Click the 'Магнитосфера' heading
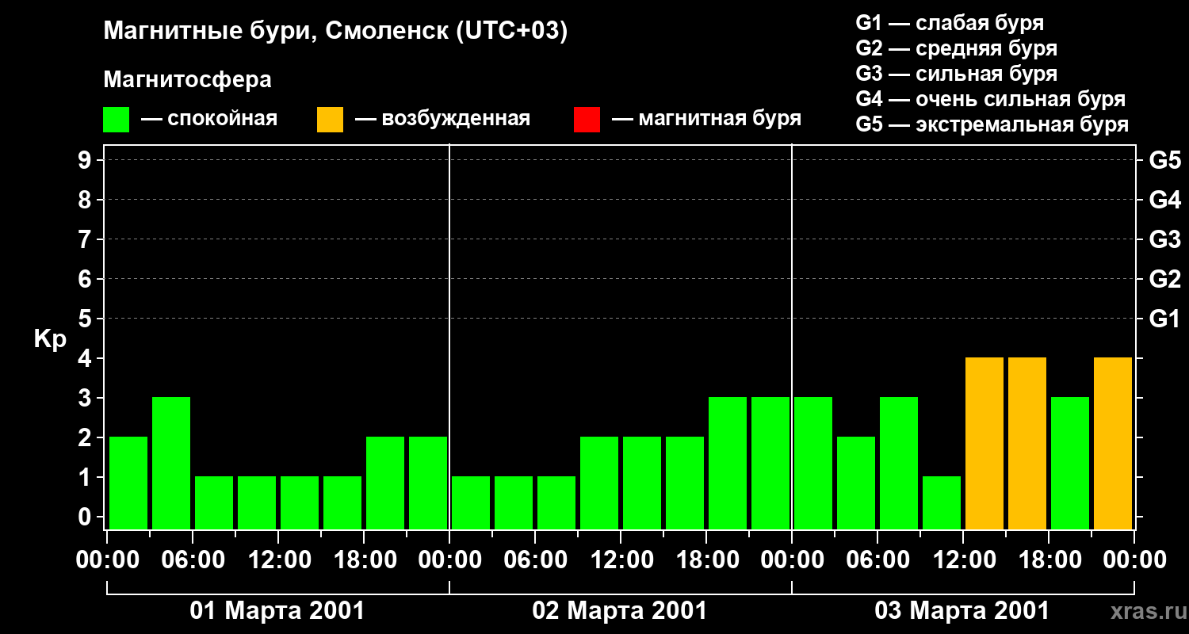The width and height of the screenshot is (1189, 634). [188, 80]
